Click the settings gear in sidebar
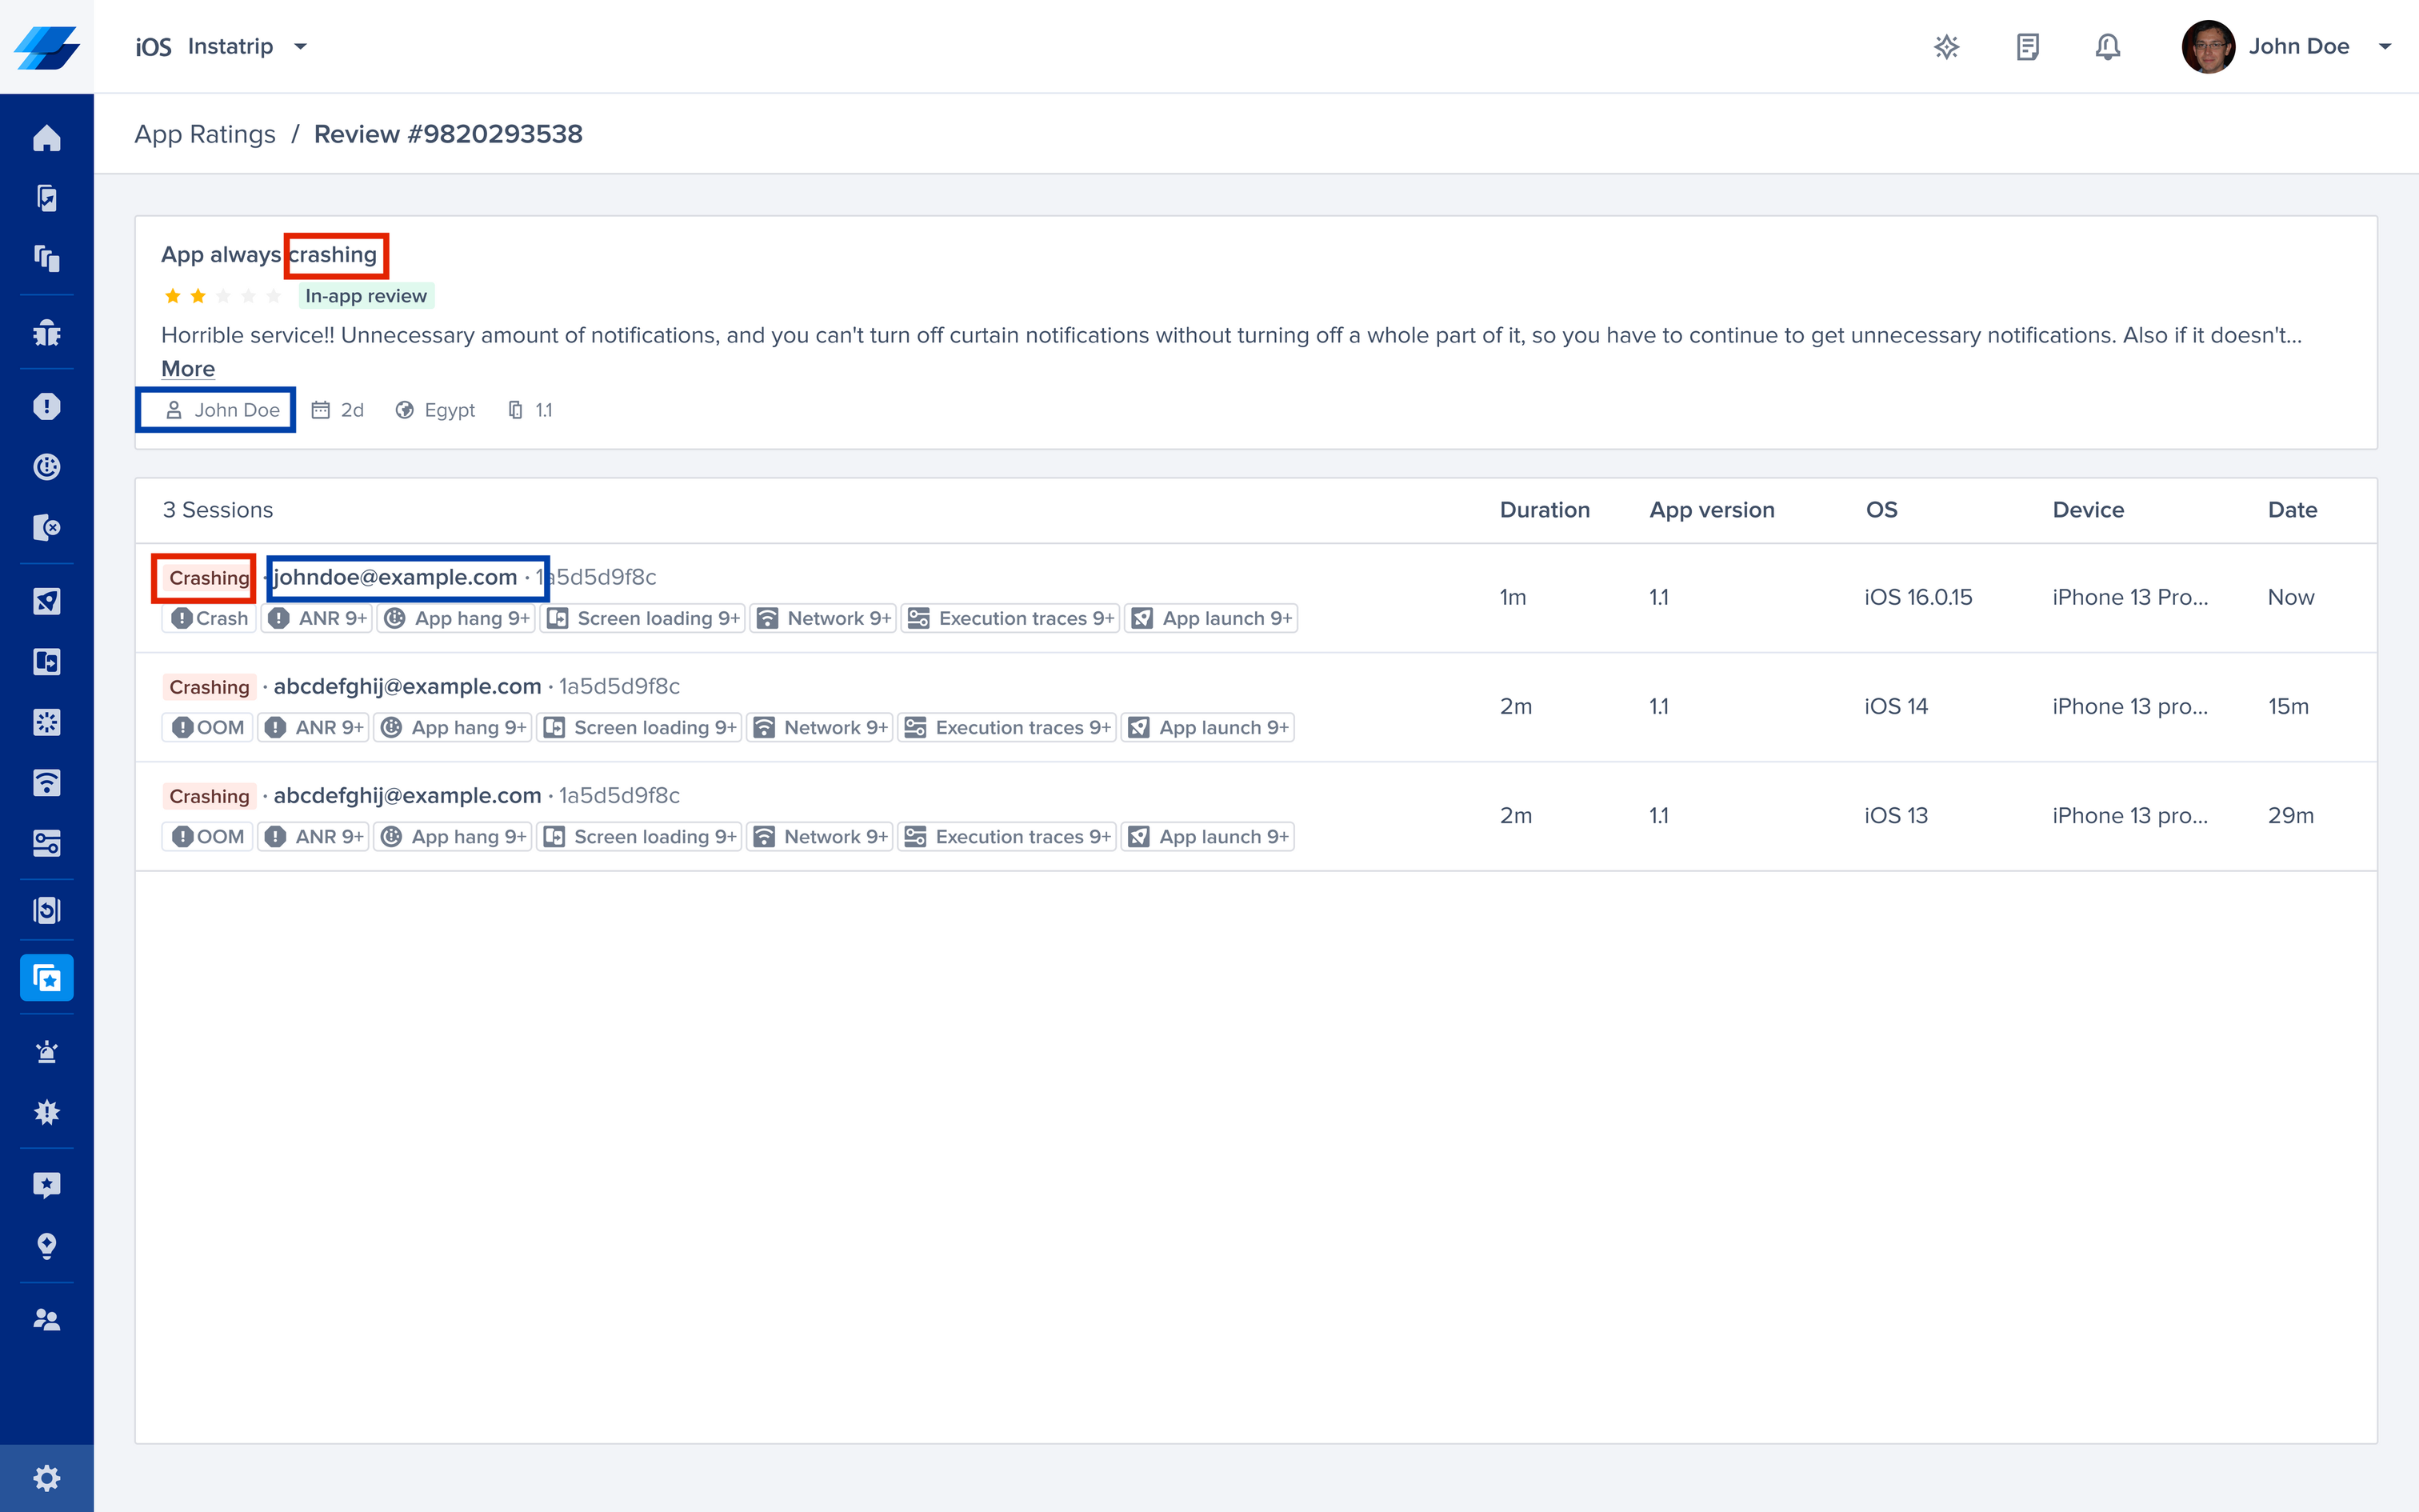This screenshot has height=1512, width=2419. point(46,1478)
